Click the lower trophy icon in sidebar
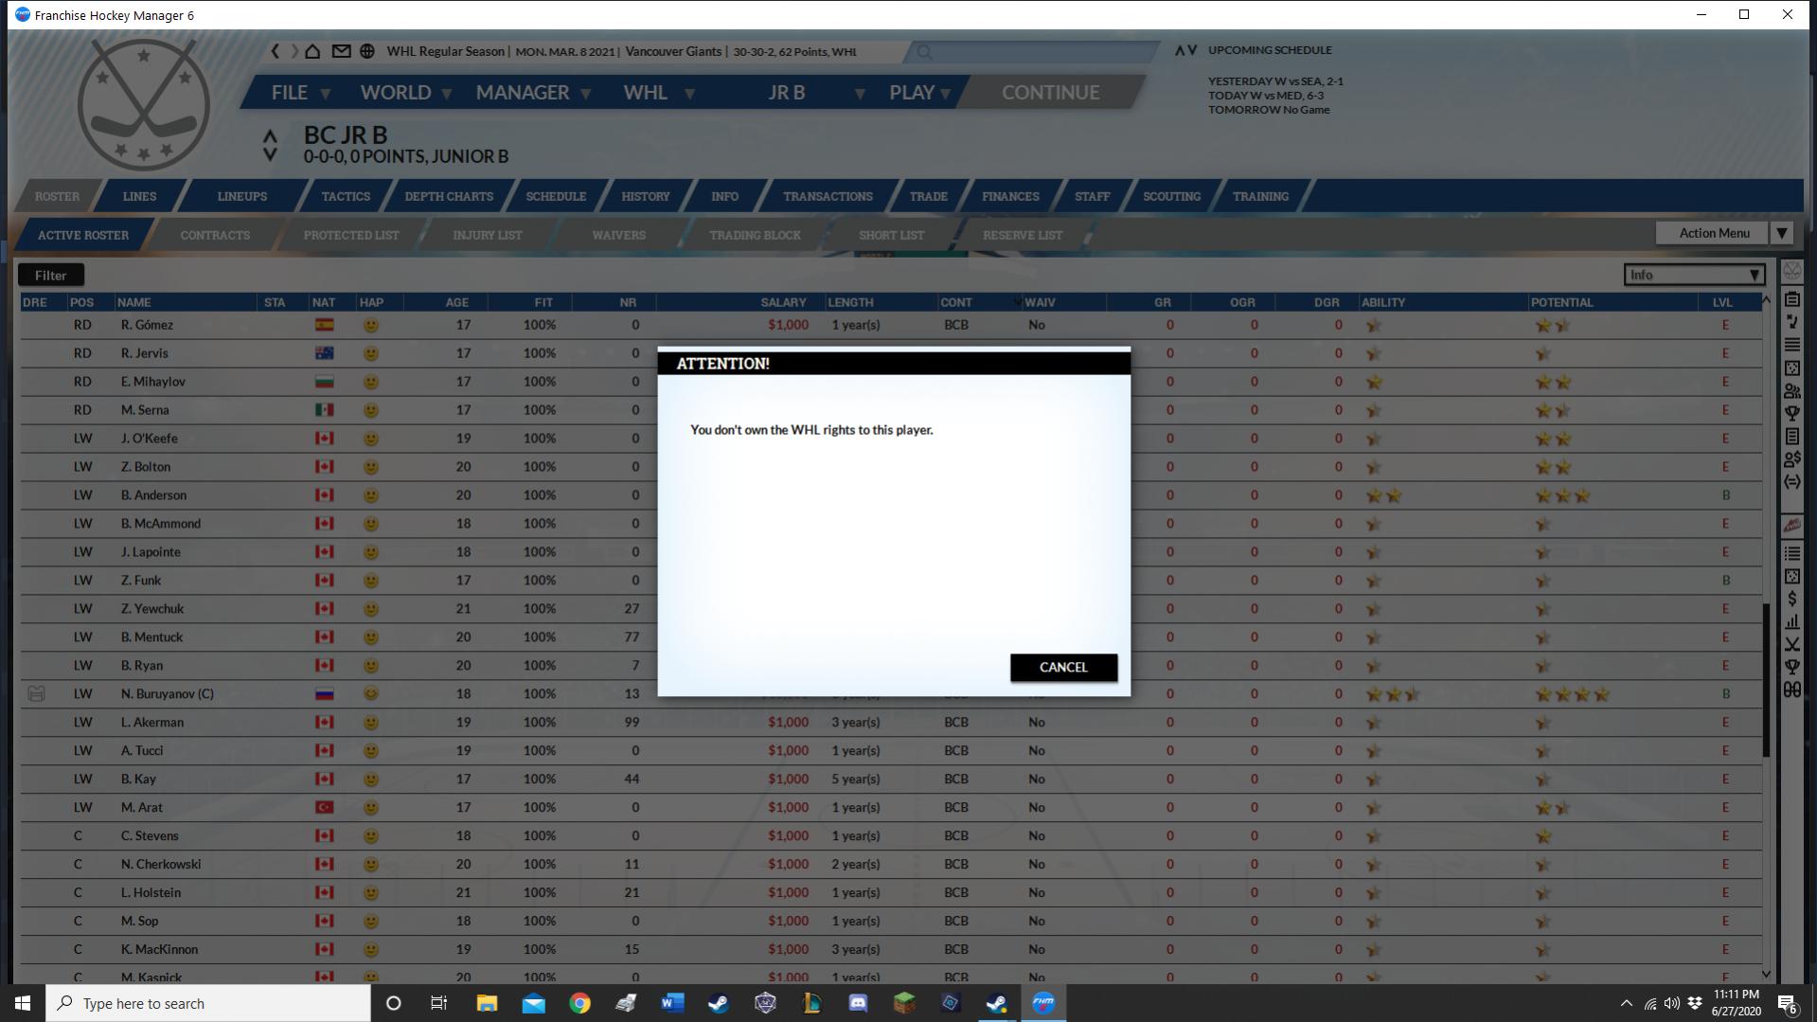This screenshot has width=1817, height=1022. [1792, 667]
